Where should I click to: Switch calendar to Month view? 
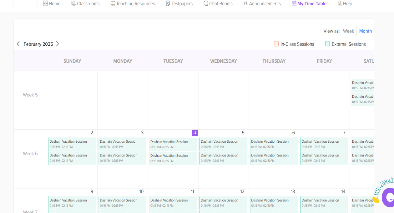tap(365, 31)
